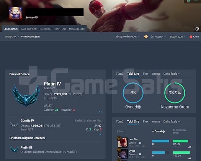Image resolution: width=201 pixels, height=161 pixels.
Task: Click the red record dot icon
Action: tap(191, 36)
